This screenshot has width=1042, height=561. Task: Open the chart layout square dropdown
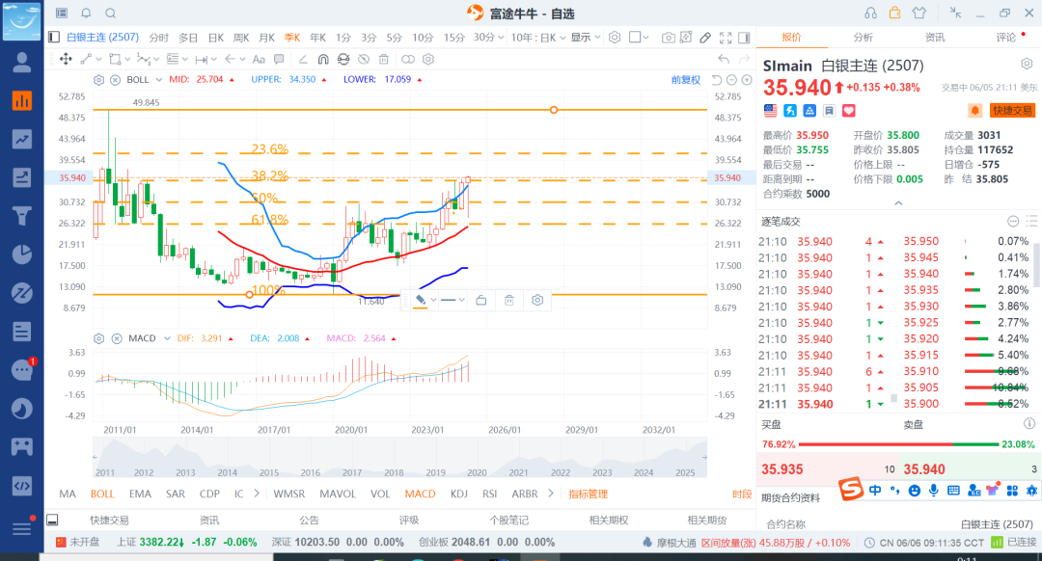[639, 38]
